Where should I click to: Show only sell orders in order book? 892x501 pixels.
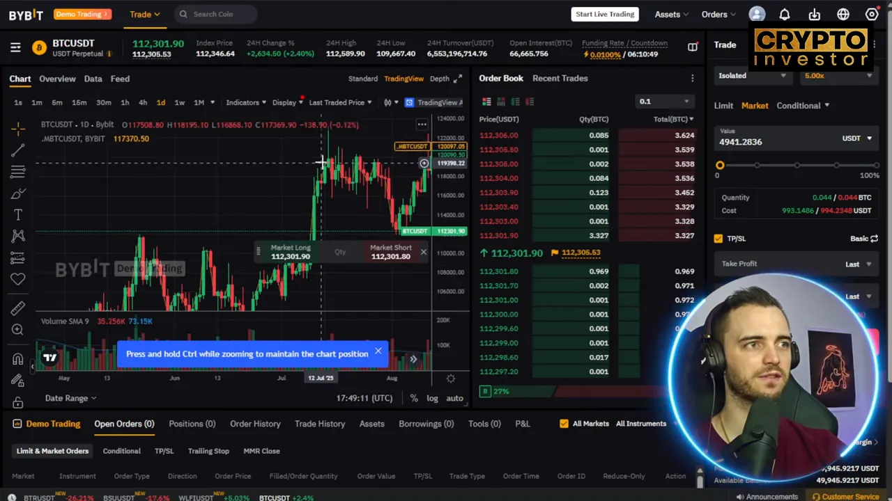(x=530, y=102)
